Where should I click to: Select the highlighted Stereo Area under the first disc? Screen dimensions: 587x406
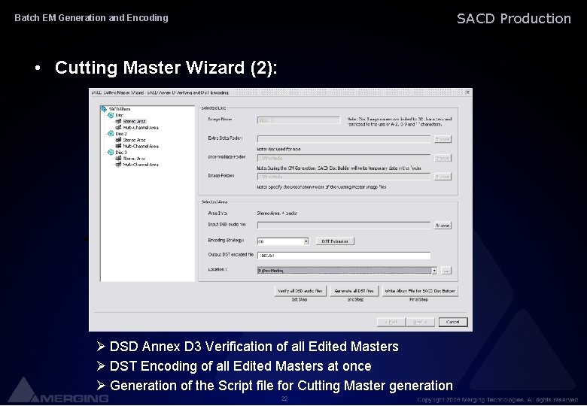point(135,121)
